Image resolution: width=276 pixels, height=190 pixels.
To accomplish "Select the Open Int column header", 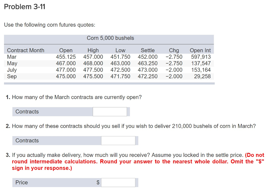I will (x=200, y=50).
